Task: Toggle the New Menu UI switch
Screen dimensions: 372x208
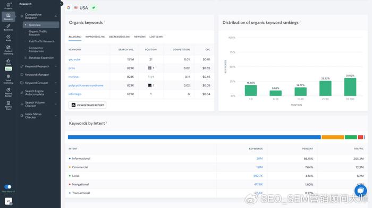Action: (8, 187)
